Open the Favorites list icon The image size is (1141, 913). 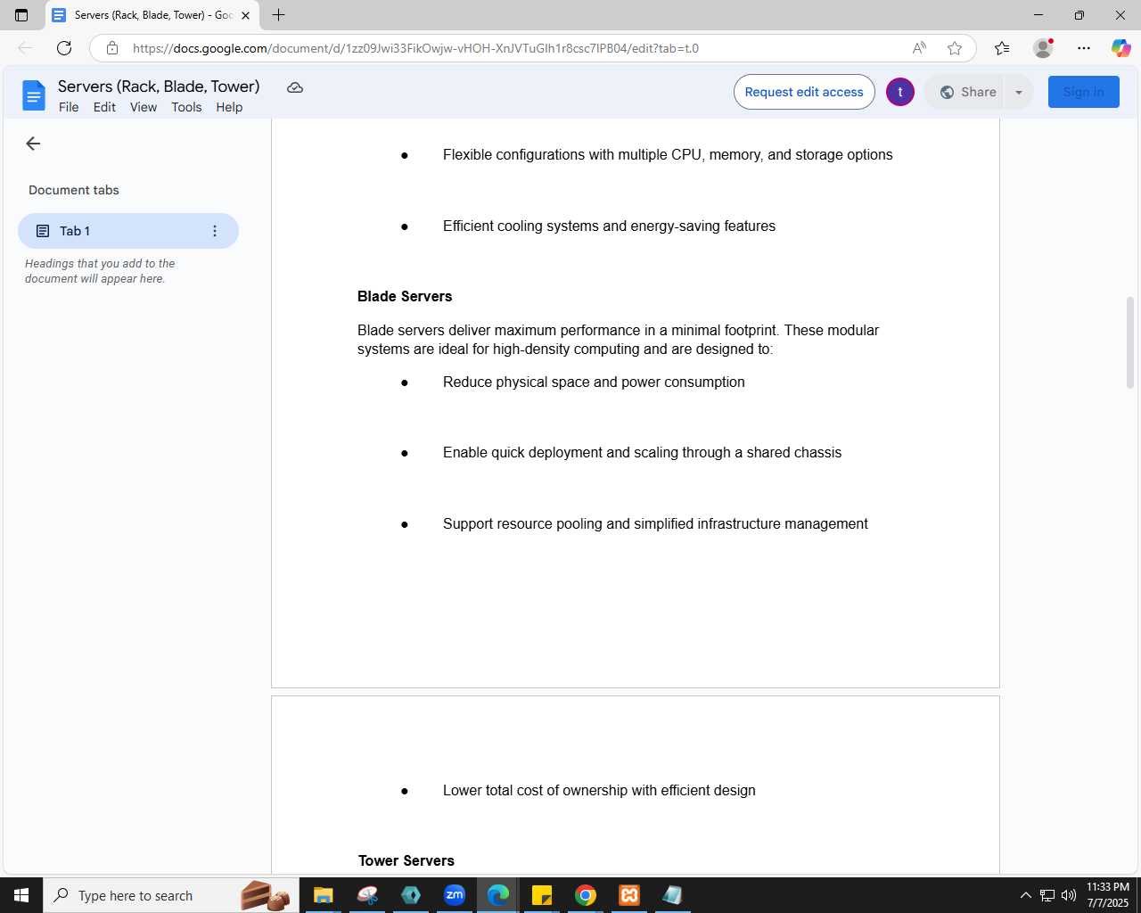pyautogui.click(x=1002, y=48)
